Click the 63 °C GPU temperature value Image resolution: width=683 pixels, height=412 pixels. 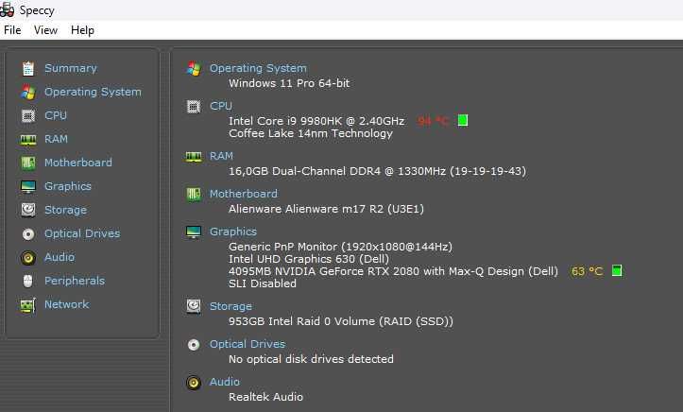[588, 271]
